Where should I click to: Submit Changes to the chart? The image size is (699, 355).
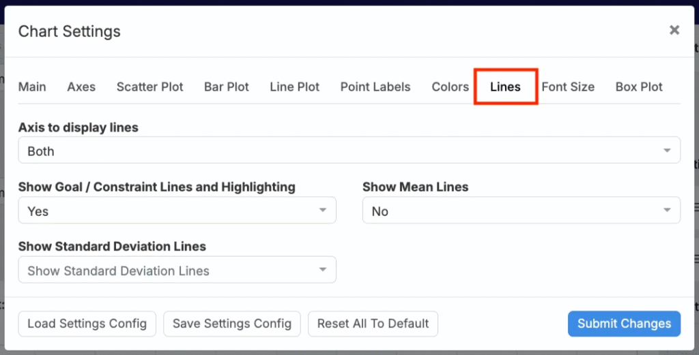click(x=624, y=324)
